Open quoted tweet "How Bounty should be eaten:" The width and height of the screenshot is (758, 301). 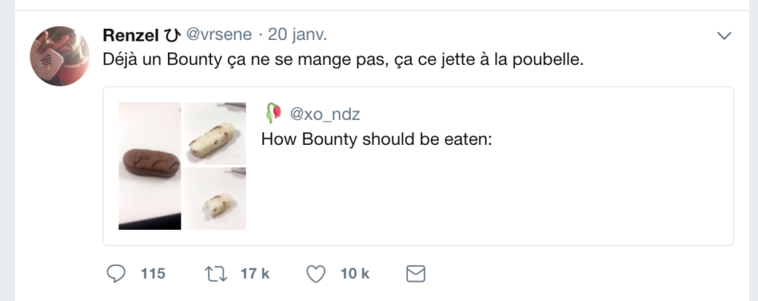point(377,140)
